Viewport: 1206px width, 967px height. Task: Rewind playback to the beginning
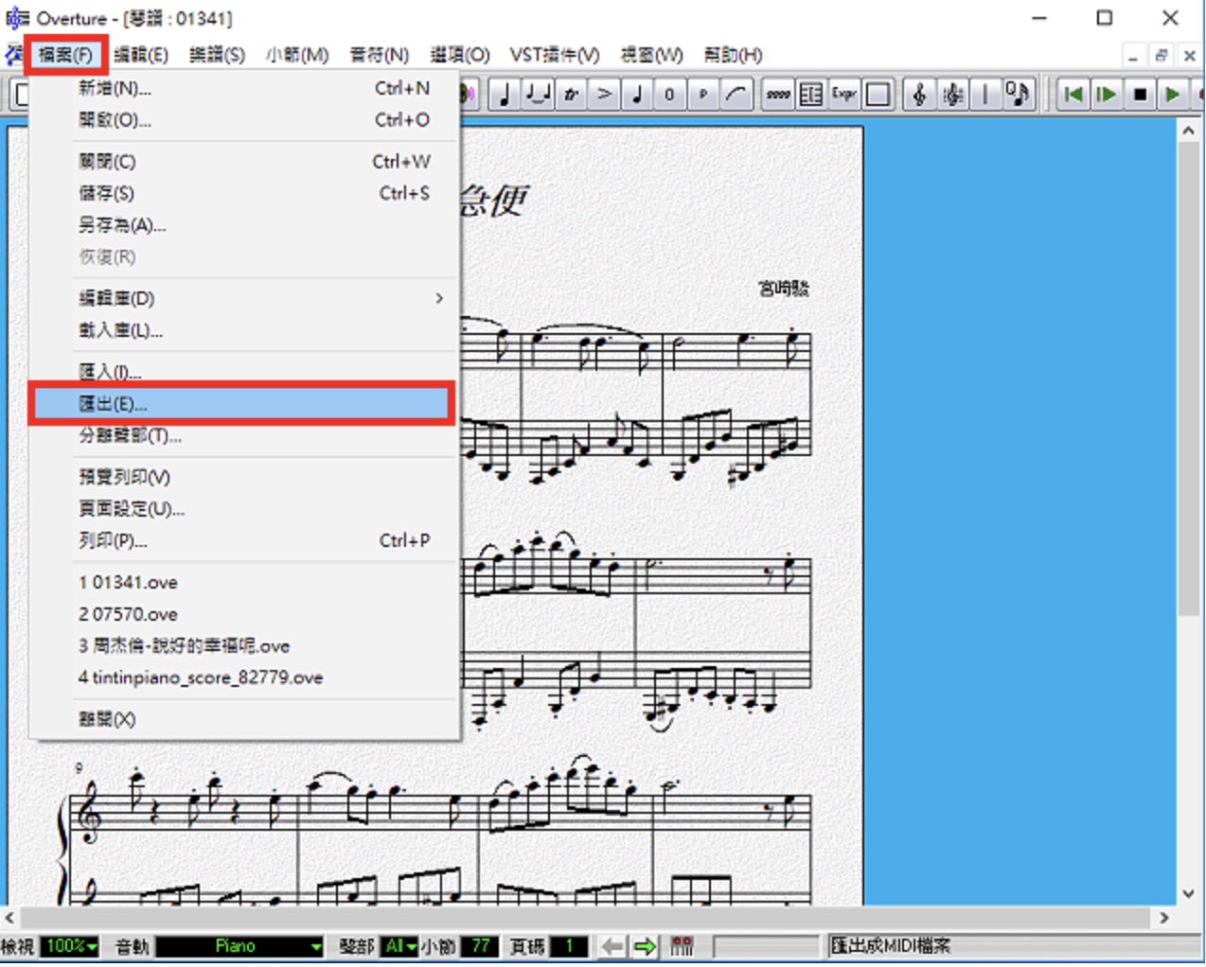[1073, 95]
